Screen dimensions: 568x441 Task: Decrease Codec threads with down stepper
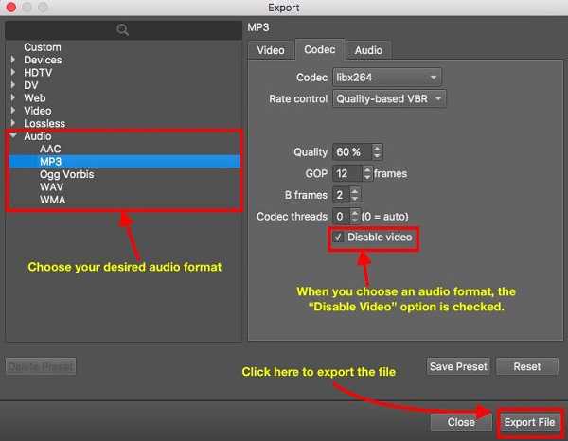[x=355, y=220]
